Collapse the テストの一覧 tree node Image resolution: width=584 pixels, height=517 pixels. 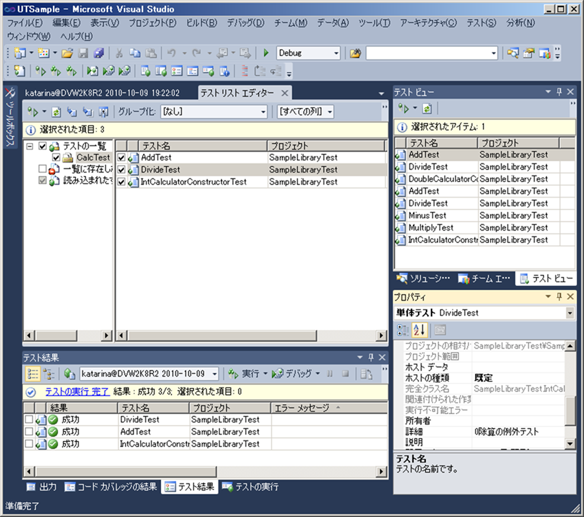tap(30, 146)
